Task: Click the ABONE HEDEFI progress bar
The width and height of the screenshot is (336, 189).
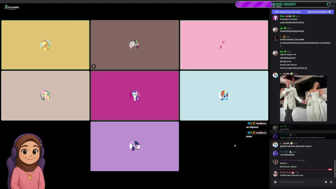Action: pos(283,4)
